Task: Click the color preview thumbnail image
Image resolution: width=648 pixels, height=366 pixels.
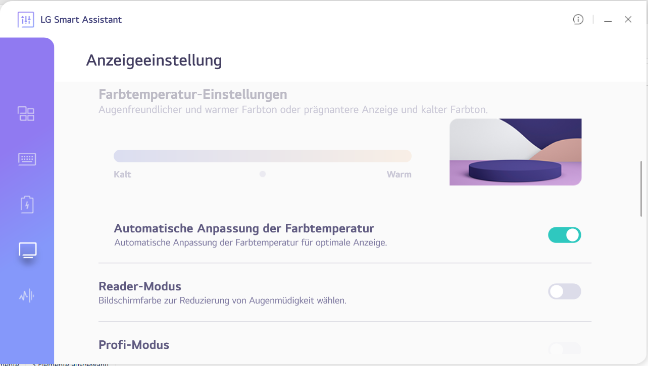Action: coord(515,152)
